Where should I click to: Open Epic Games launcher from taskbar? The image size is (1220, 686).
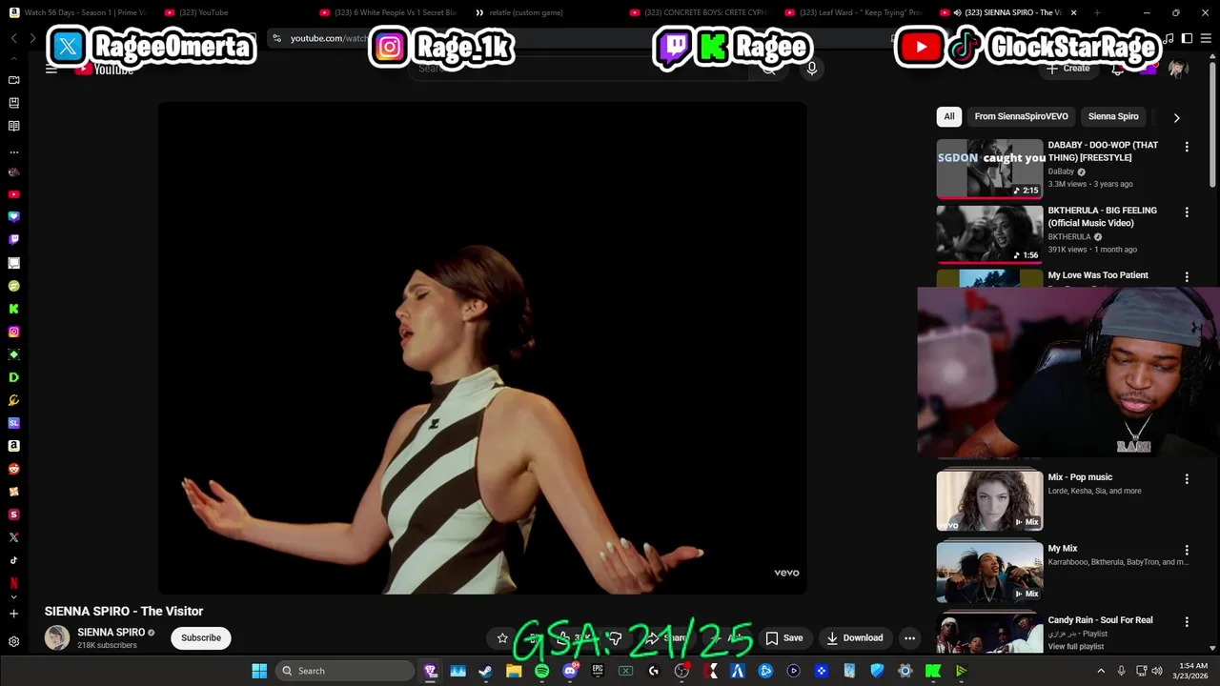pos(598,671)
